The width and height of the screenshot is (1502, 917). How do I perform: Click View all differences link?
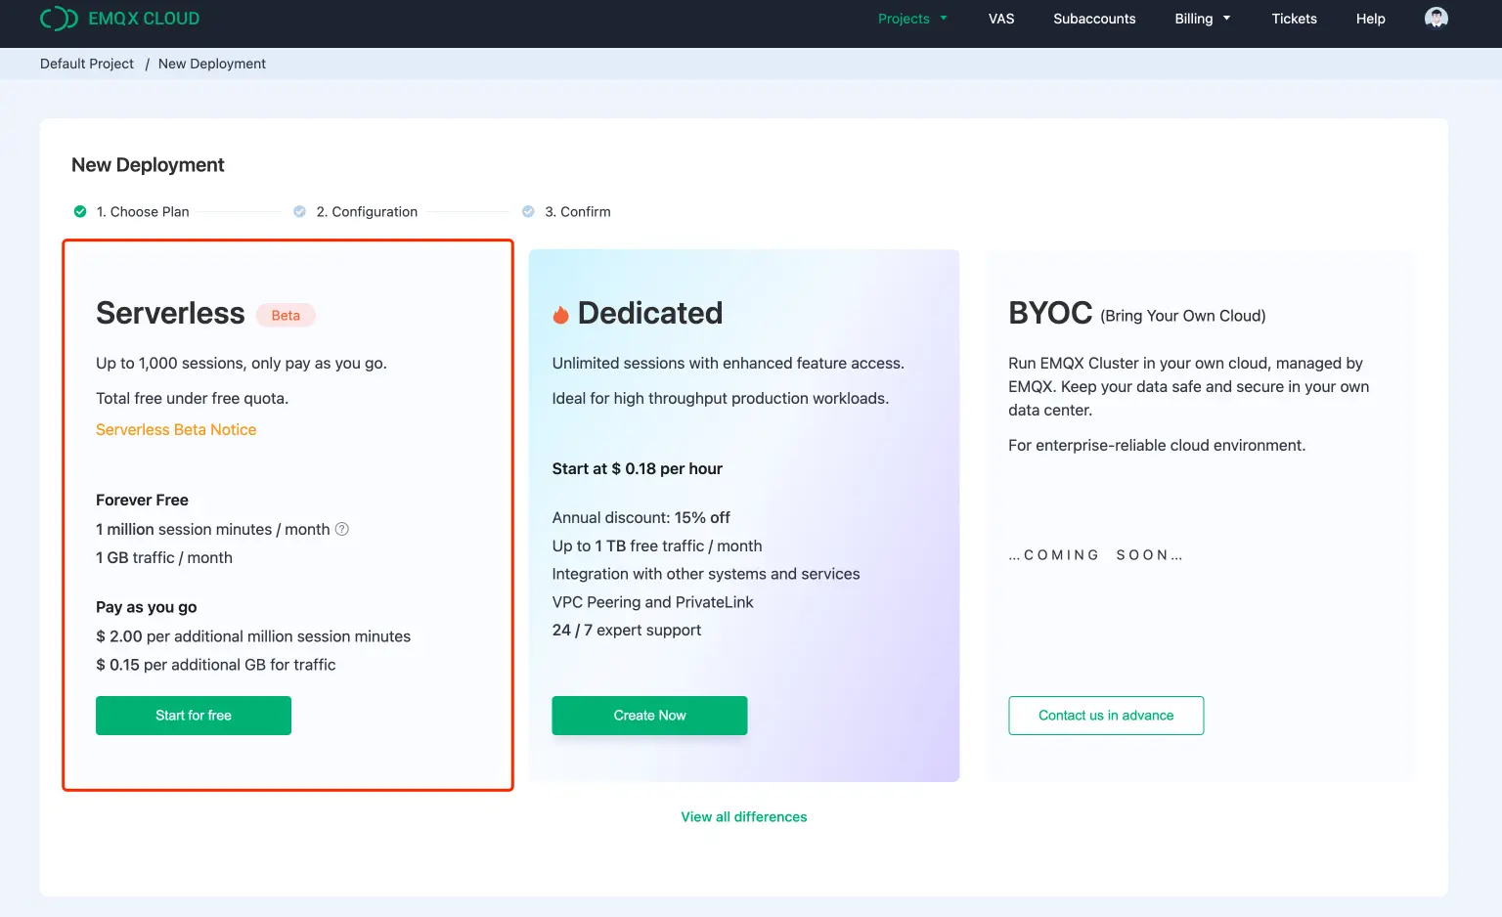pos(744,816)
